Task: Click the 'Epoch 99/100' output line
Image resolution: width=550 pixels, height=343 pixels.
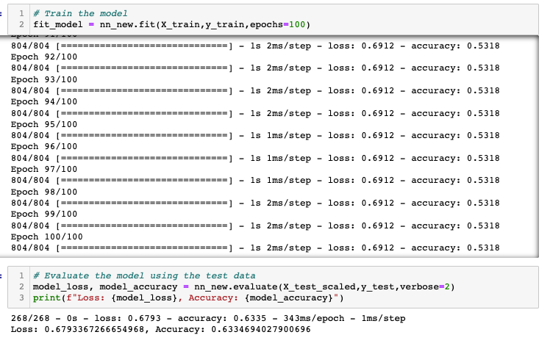Action: tap(44, 214)
